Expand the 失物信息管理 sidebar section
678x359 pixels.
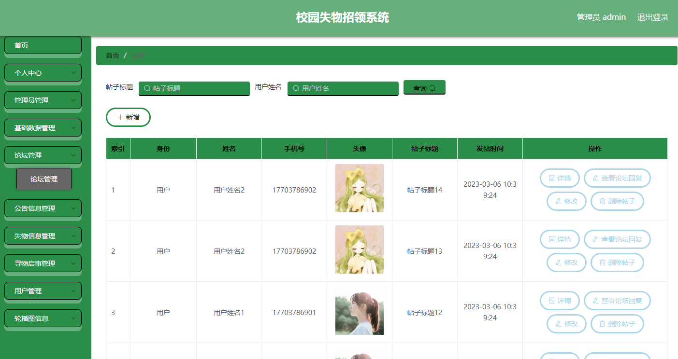pos(43,235)
